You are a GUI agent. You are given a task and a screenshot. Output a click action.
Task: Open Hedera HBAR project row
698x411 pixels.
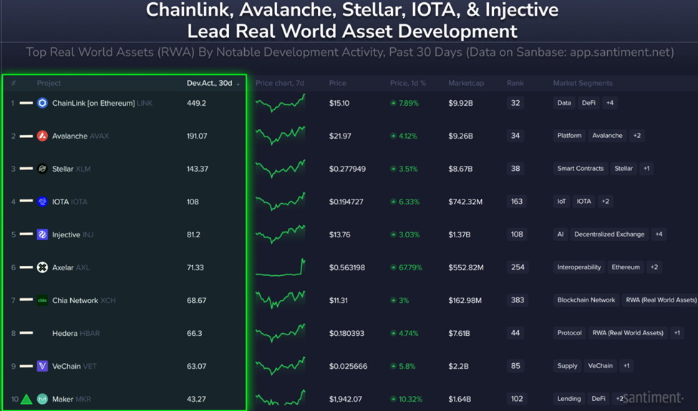(x=124, y=333)
